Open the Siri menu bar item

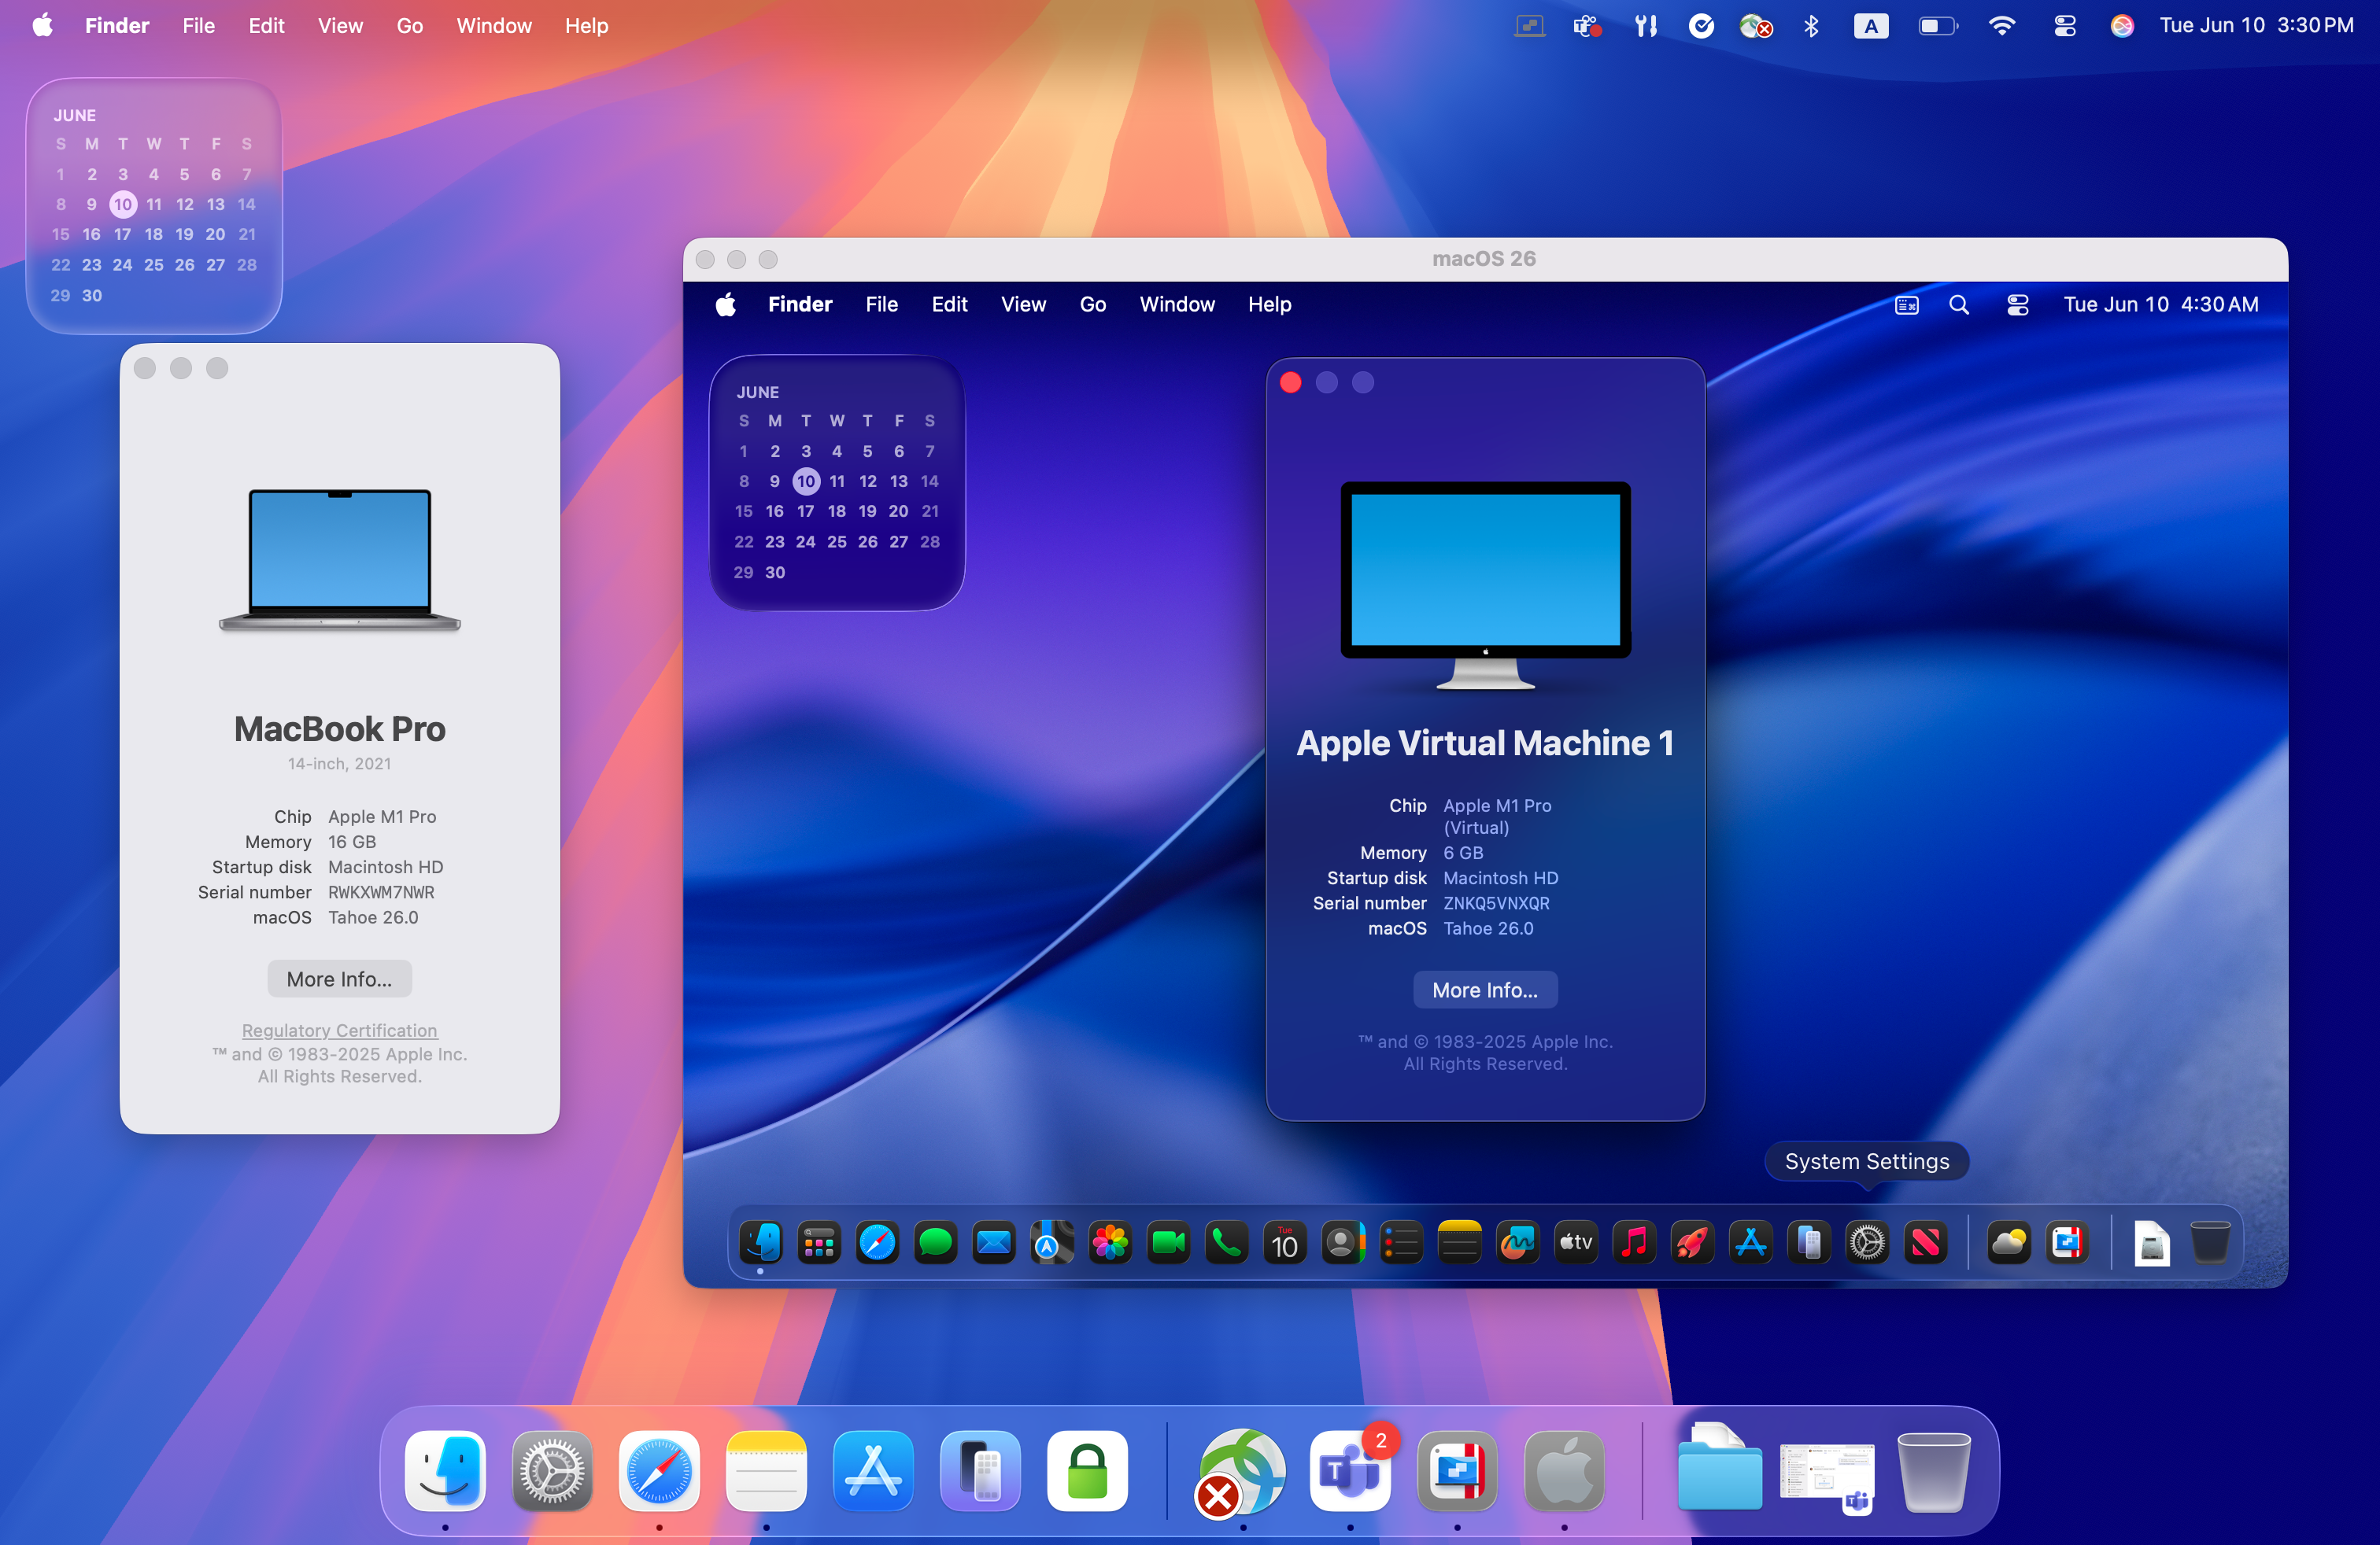pos(2122,26)
